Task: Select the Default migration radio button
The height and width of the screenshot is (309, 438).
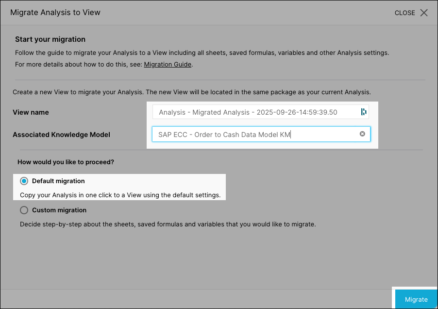Action: (x=24, y=181)
